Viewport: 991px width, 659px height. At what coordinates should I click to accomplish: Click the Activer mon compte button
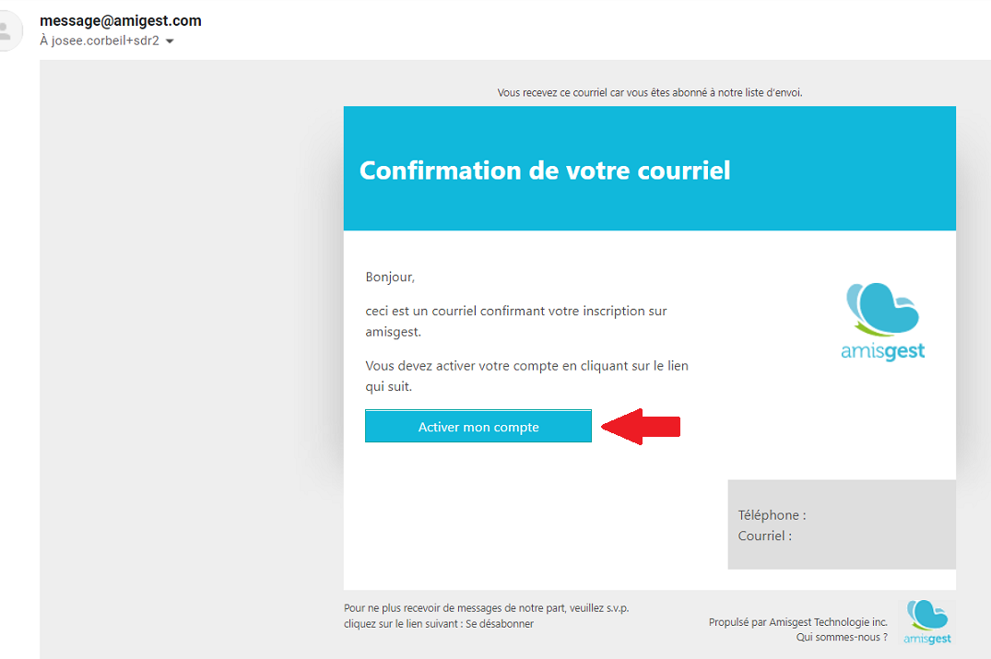coord(478,427)
